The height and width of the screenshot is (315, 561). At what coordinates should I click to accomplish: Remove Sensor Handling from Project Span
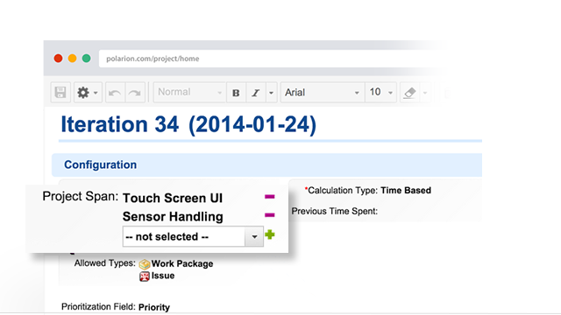(x=270, y=215)
